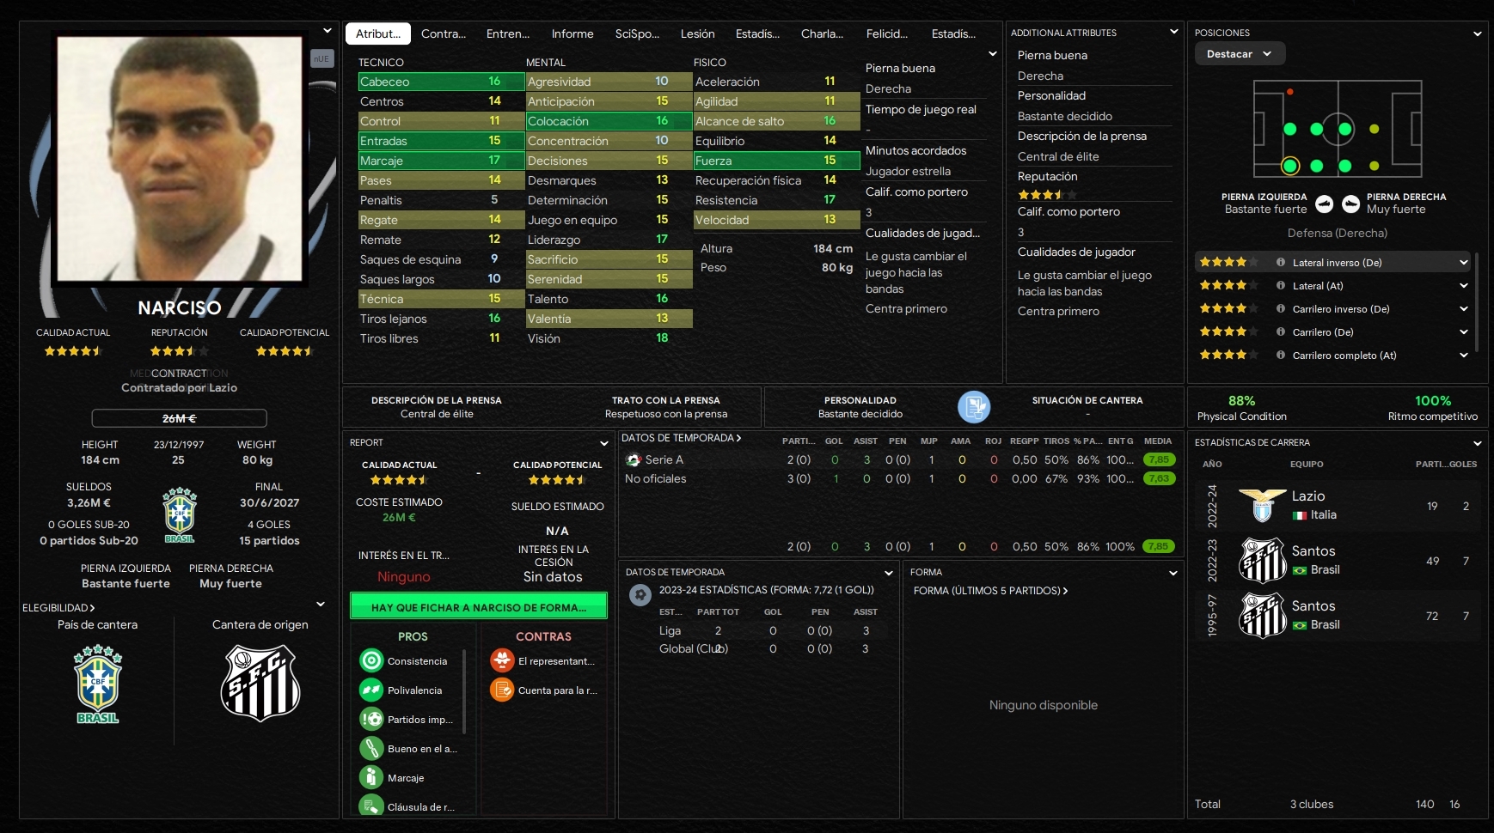Click the Polivalencia pro icon
The height and width of the screenshot is (833, 1494).
point(371,690)
